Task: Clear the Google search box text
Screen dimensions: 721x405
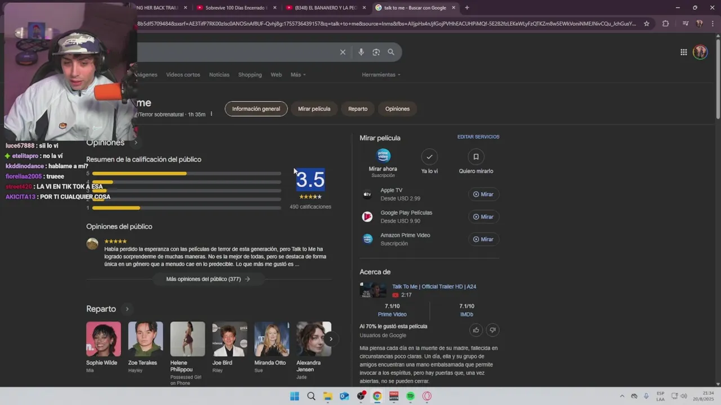Action: tap(342, 52)
